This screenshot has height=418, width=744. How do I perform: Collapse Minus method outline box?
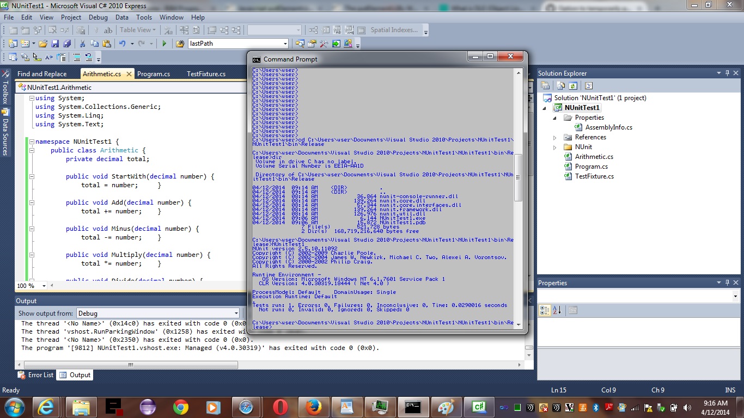click(32, 229)
